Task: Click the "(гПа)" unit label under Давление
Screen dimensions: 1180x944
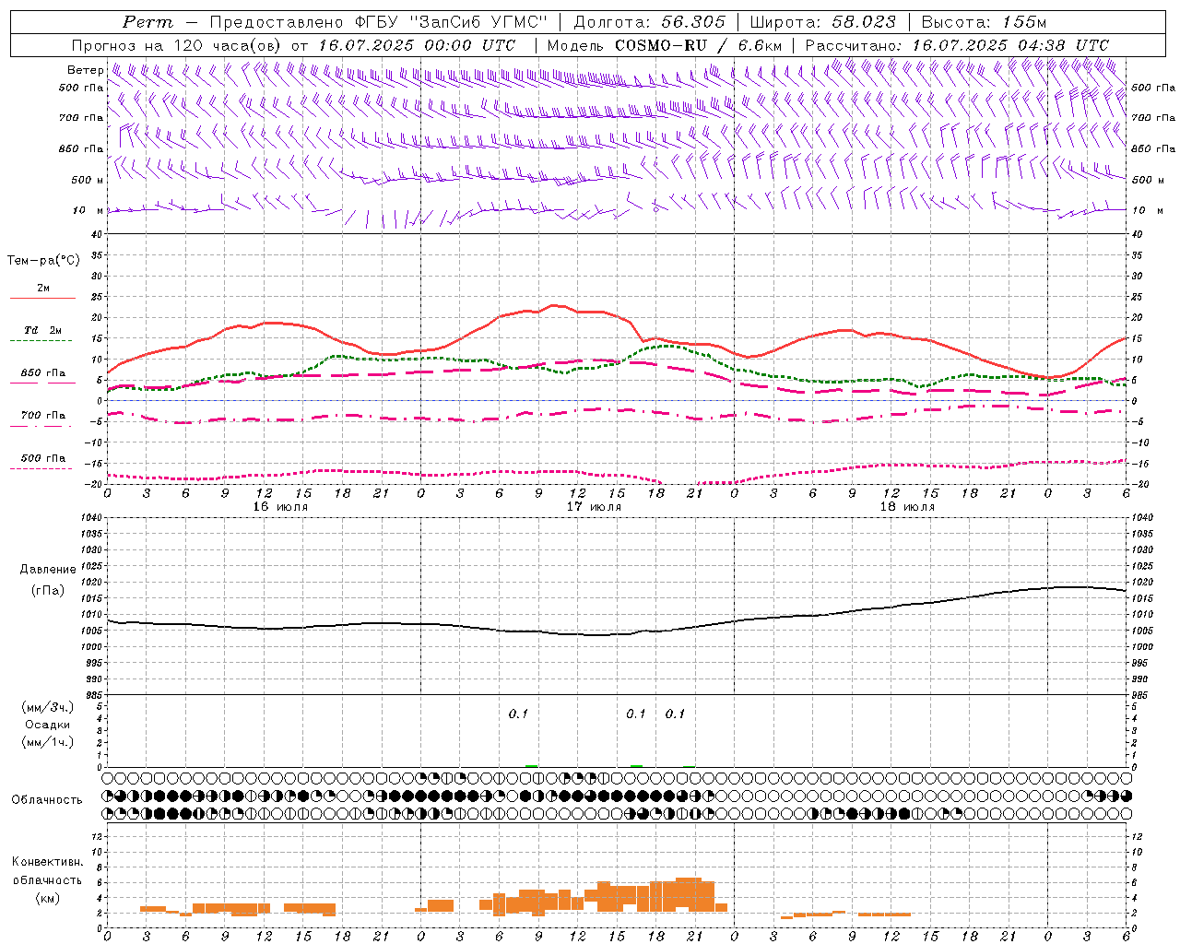Action: (47, 590)
